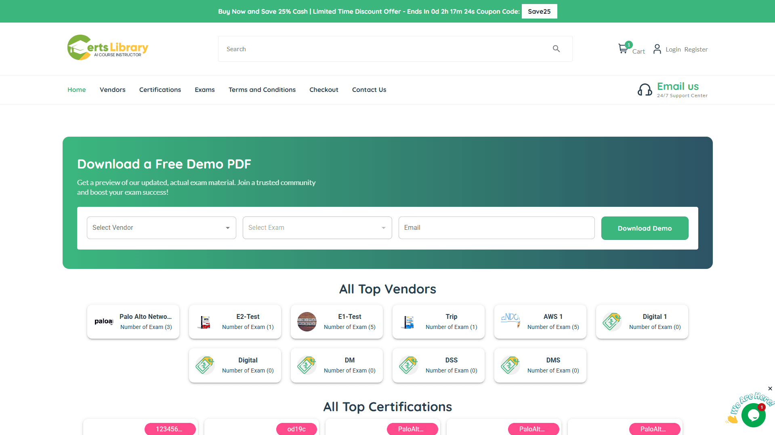Screen dimensions: 775x435
Task: Click the Save25 coupon code button
Action: coord(539,11)
